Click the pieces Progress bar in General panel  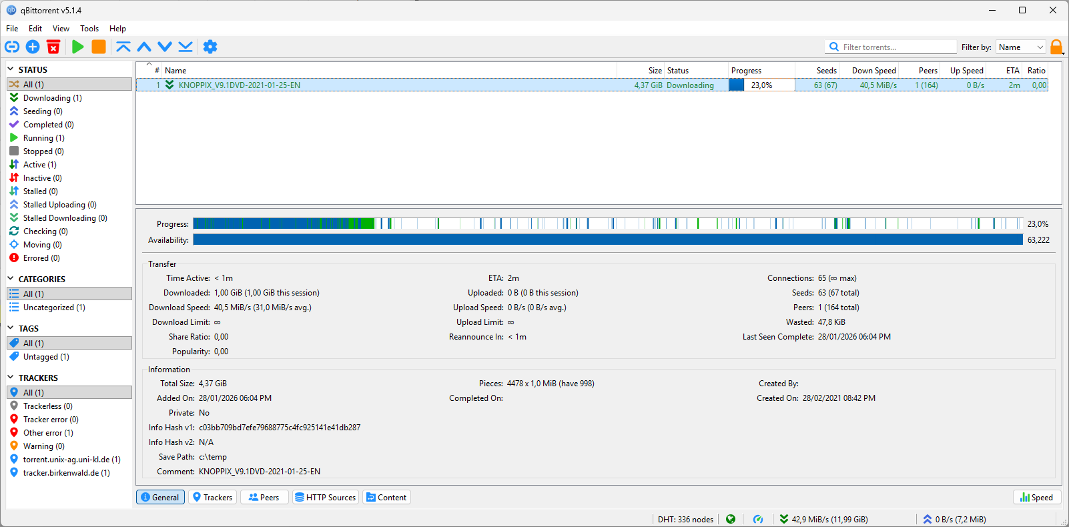click(x=607, y=224)
